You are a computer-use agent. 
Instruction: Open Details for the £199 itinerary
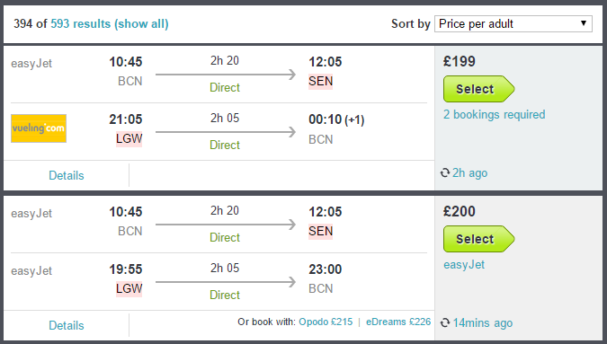(x=67, y=175)
